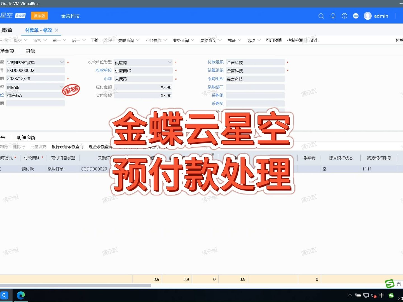Open the network tray icon

pos(366,295)
